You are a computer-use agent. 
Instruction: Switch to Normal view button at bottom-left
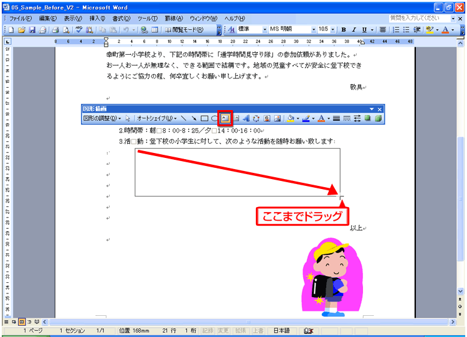tap(6, 322)
